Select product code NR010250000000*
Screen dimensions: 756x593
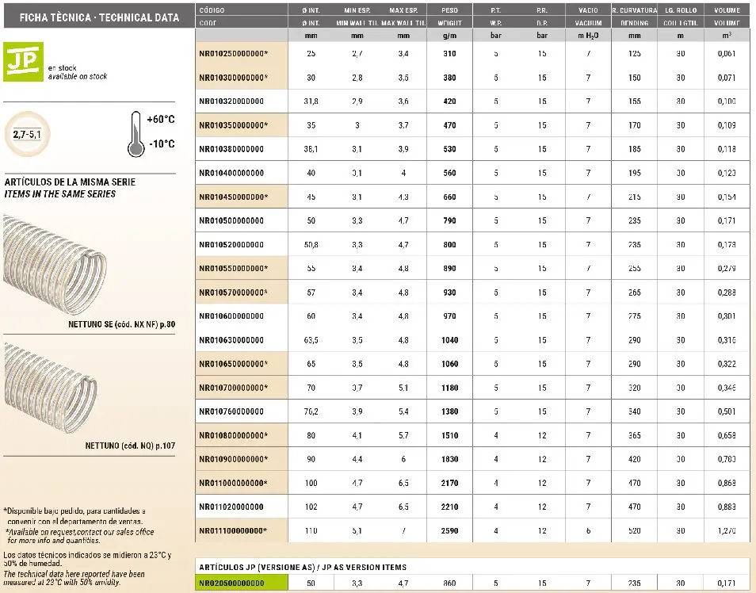(235, 54)
